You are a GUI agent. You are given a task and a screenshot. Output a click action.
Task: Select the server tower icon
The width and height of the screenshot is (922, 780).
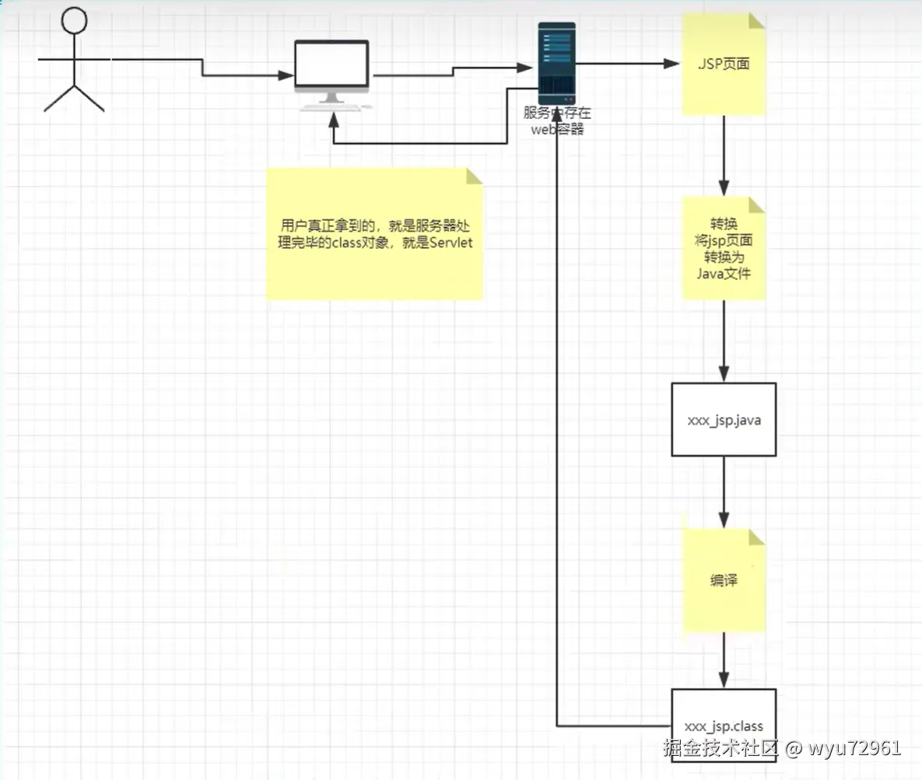(557, 64)
